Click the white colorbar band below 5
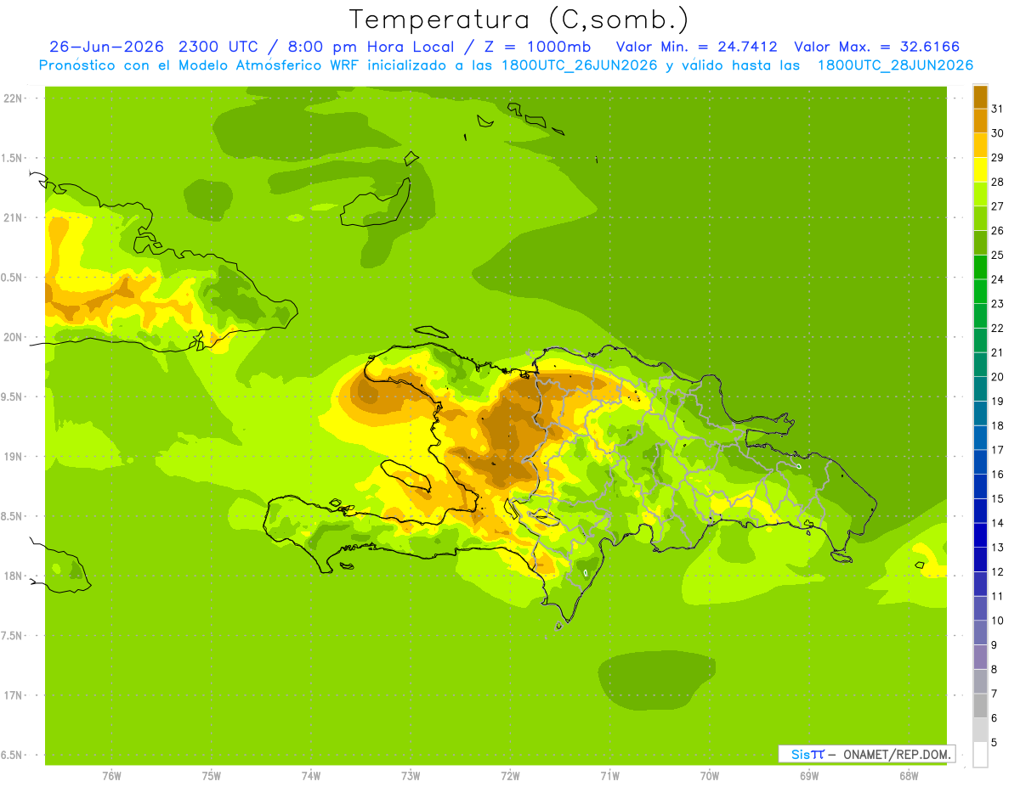 (980, 755)
